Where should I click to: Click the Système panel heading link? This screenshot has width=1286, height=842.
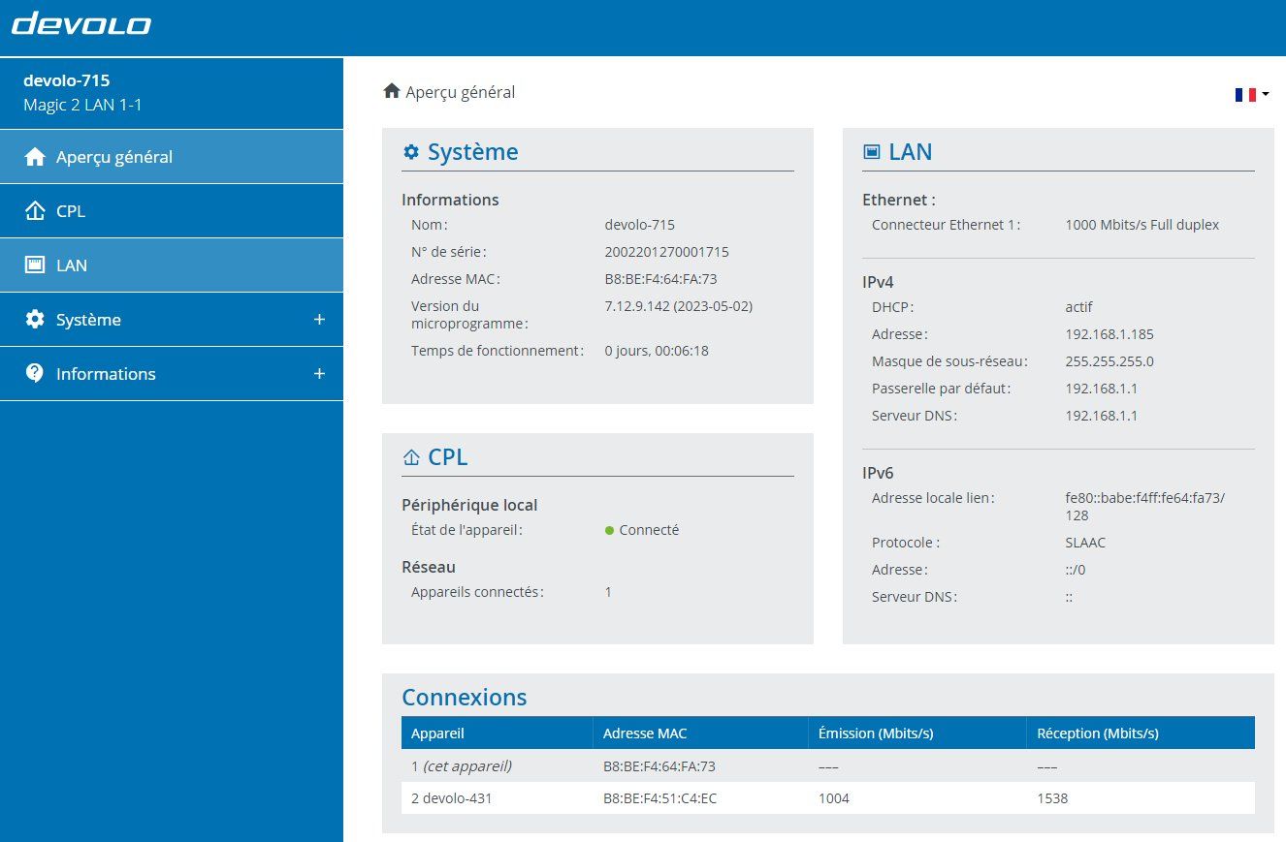472,152
